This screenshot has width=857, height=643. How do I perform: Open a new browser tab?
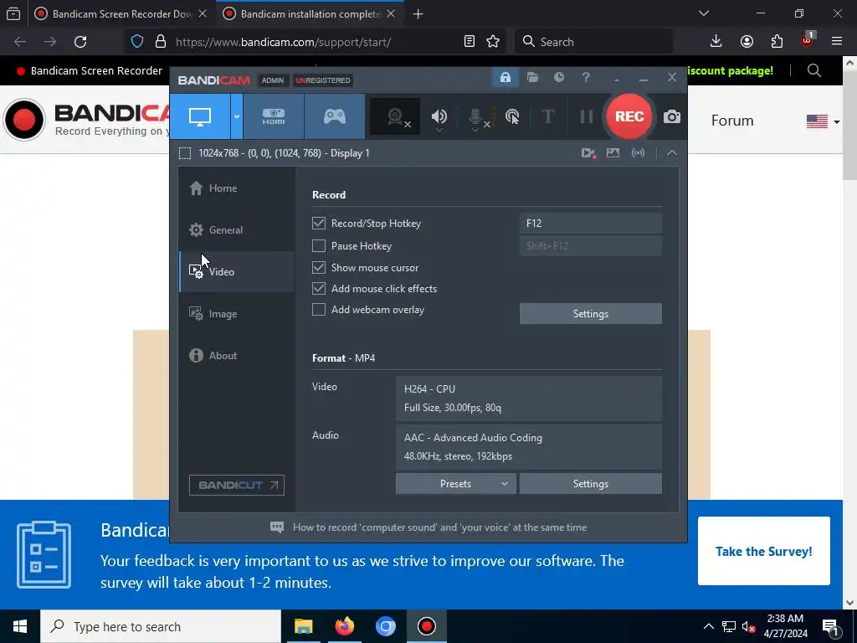click(x=418, y=13)
